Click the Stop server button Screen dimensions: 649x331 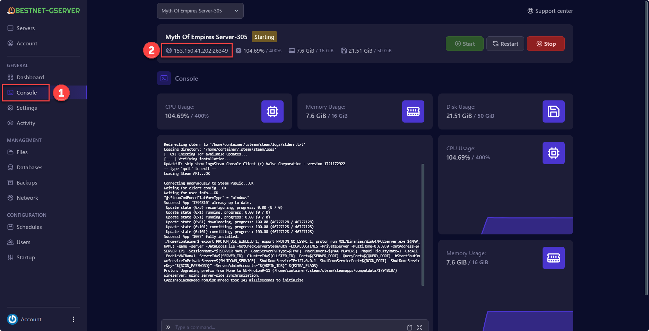click(x=546, y=44)
